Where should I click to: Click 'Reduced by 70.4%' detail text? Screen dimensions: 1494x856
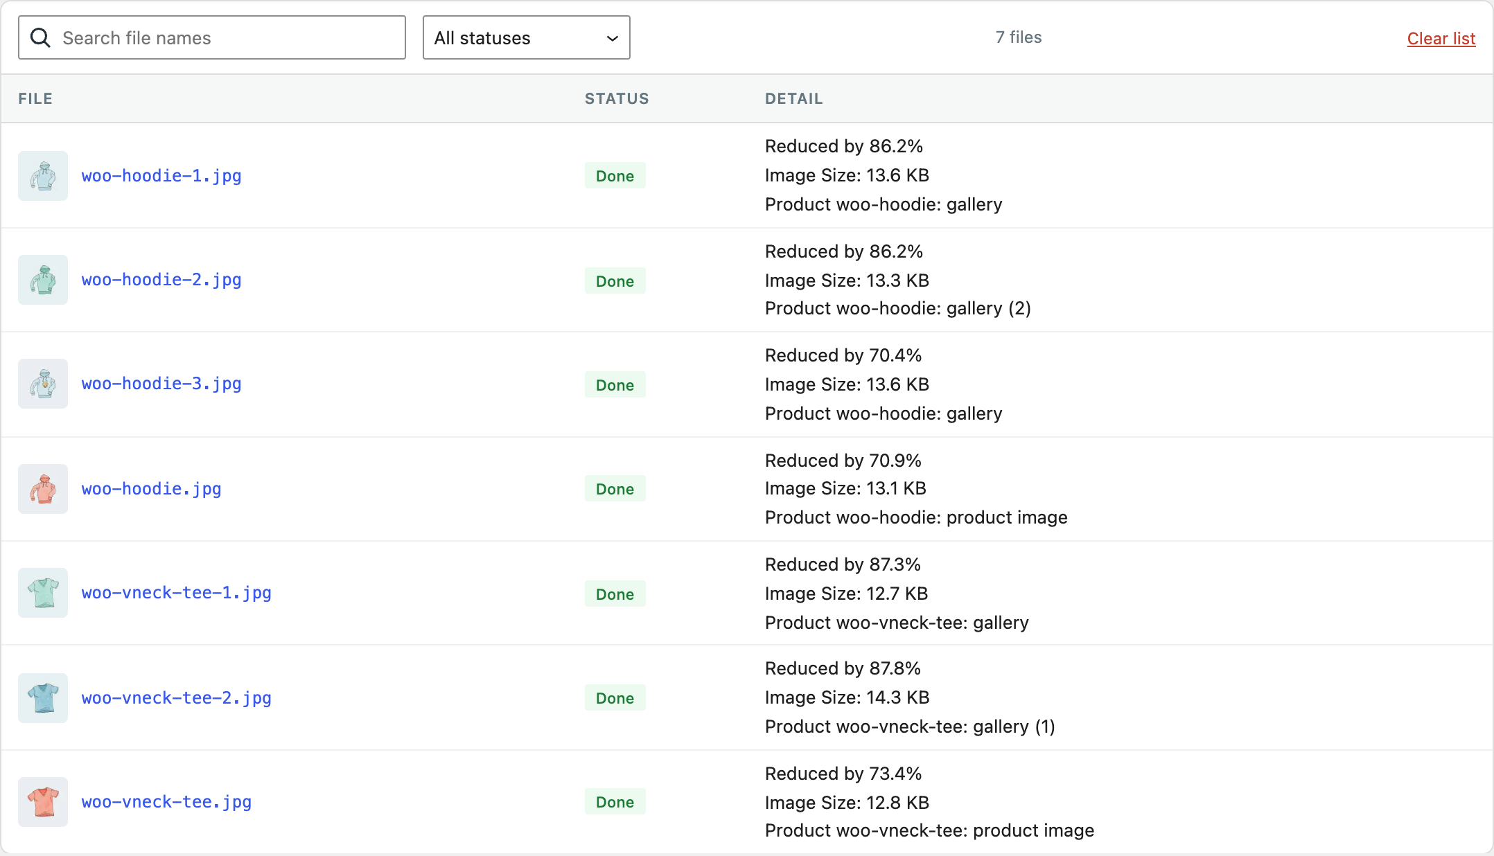click(x=843, y=355)
